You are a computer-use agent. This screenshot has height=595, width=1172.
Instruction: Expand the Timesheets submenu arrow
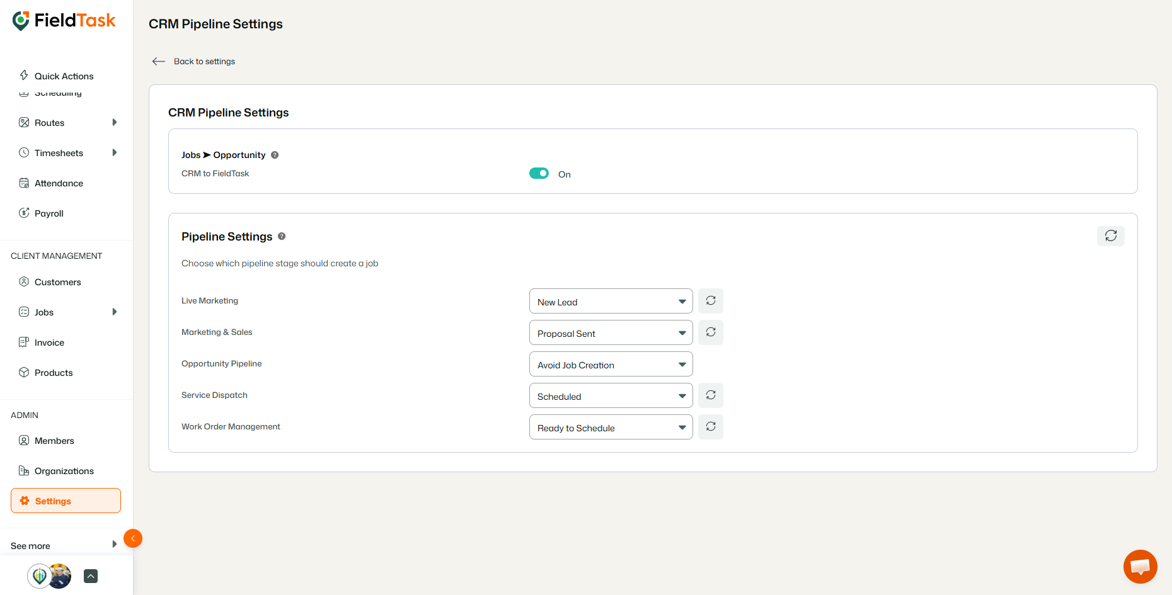(115, 152)
